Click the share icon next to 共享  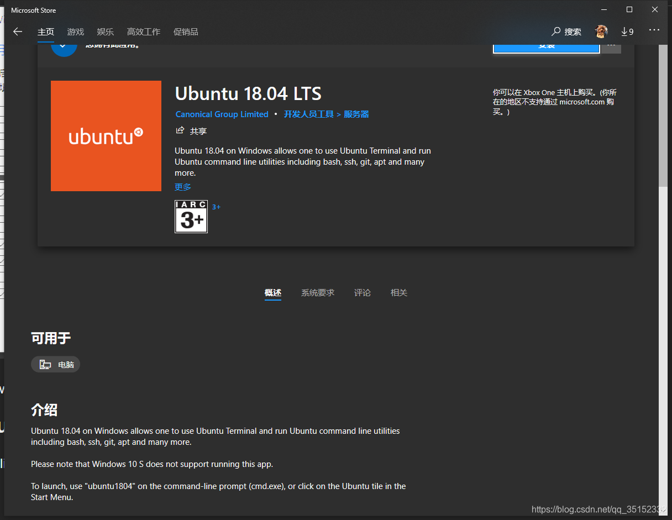tap(180, 130)
